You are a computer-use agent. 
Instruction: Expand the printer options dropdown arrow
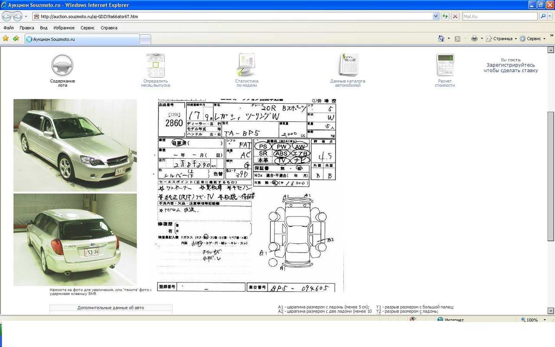[481, 39]
